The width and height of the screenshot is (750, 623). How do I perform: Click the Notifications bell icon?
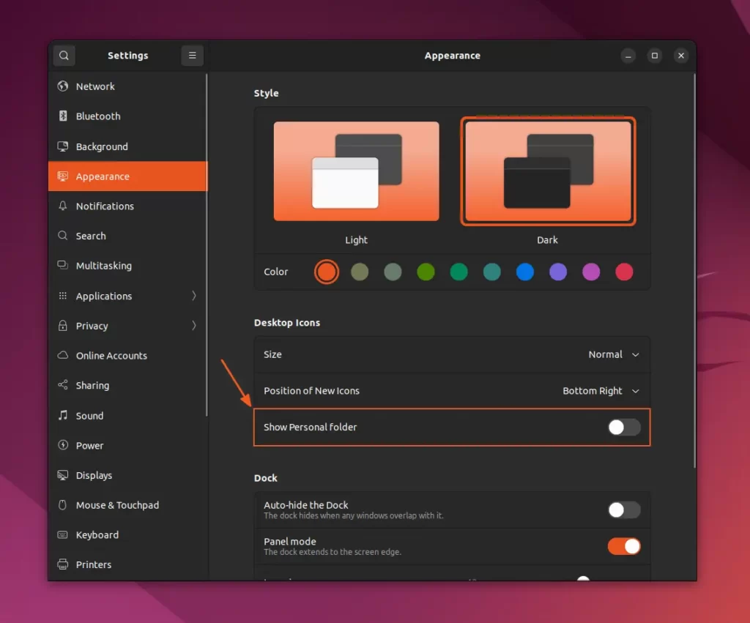[63, 206]
